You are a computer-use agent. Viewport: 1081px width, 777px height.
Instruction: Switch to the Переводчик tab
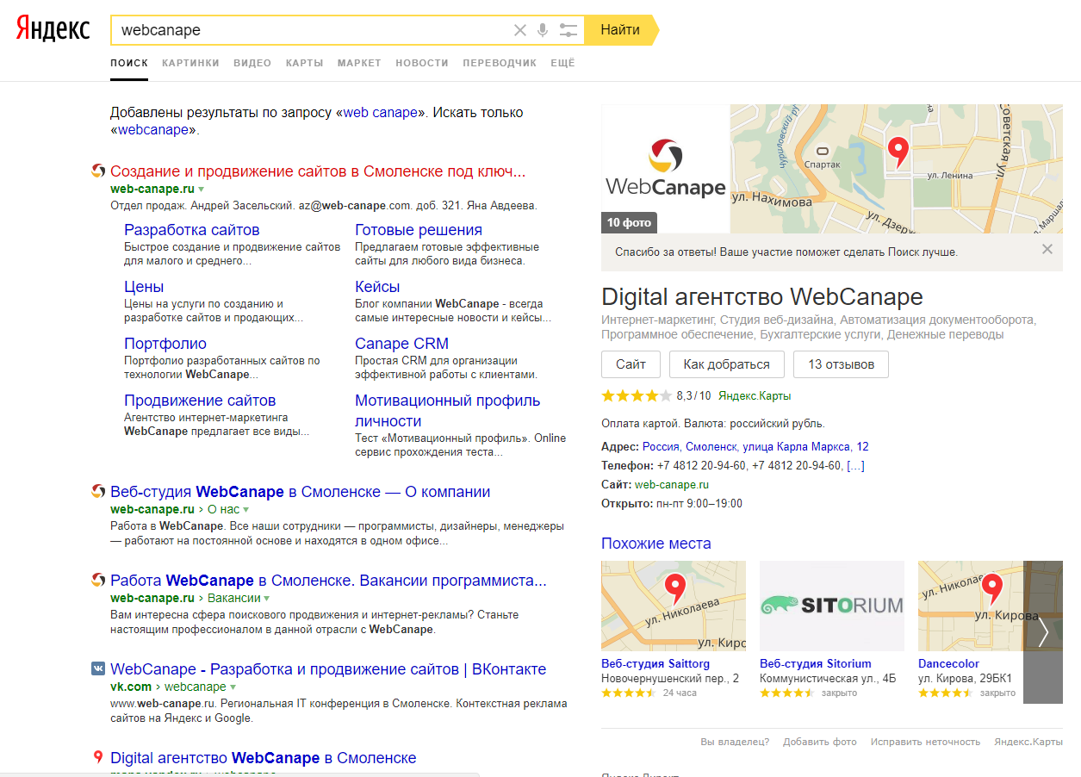coord(500,63)
